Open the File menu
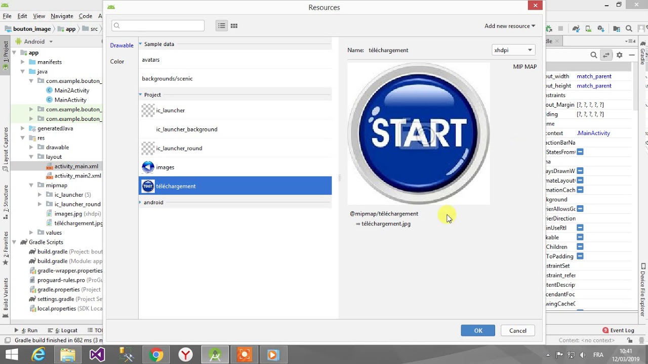Image resolution: width=648 pixels, height=364 pixels. tap(7, 16)
